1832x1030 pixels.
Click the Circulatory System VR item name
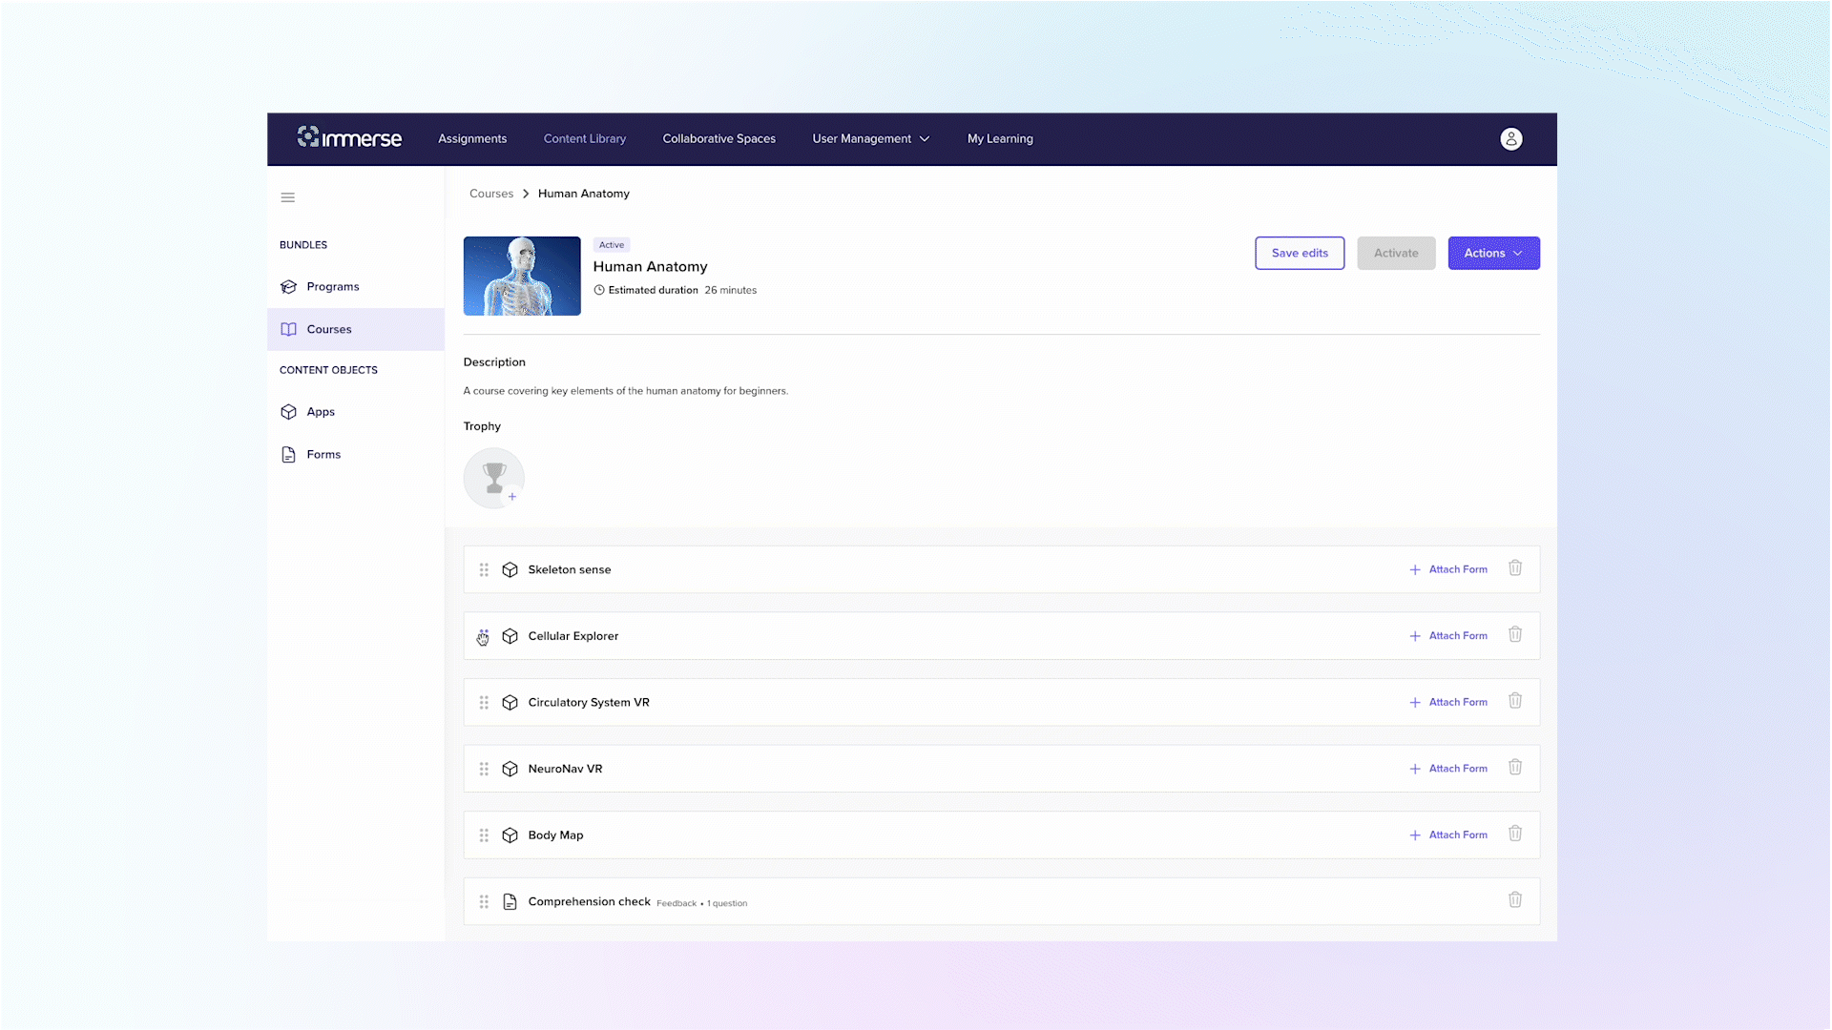(x=589, y=703)
